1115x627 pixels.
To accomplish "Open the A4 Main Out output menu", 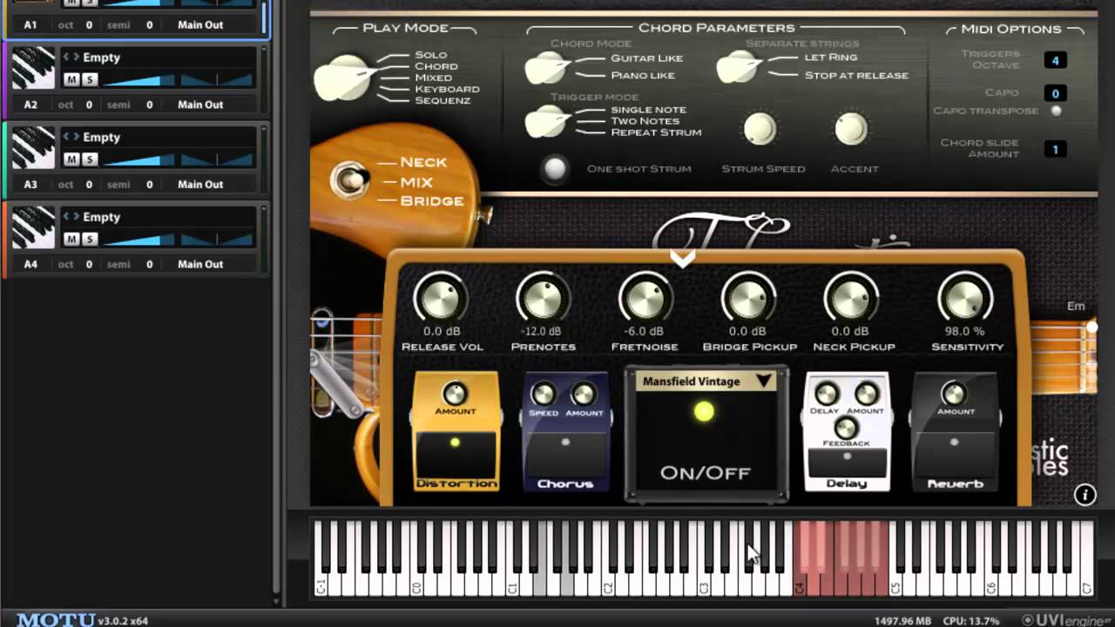I will tap(200, 265).
